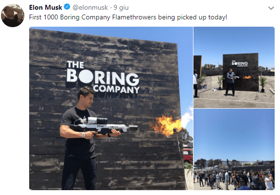Open large photo of man holding flamethrower
This screenshot has height=195, width=280.
[x=111, y=108]
